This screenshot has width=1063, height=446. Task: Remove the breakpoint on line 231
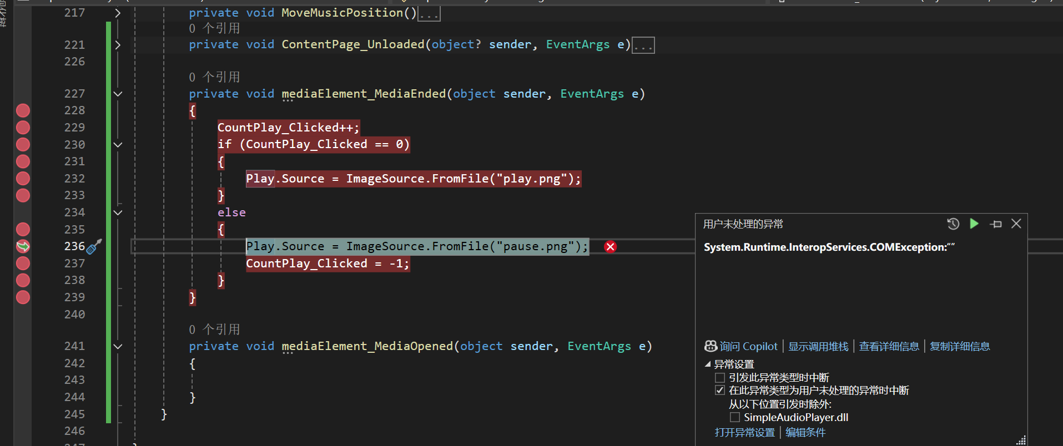[23, 161]
